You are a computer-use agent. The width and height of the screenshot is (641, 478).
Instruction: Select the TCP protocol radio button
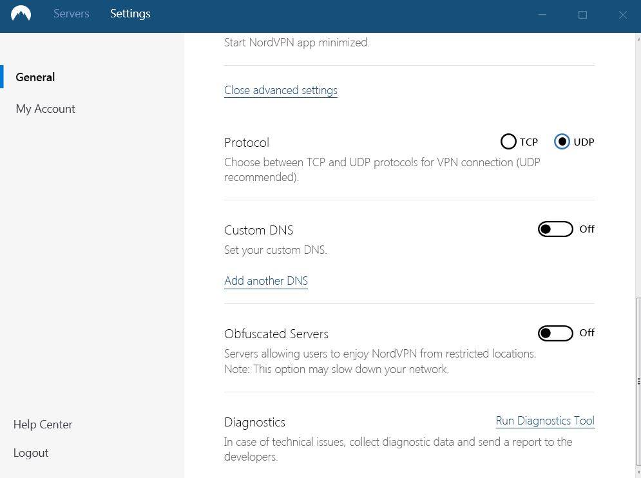[508, 142]
